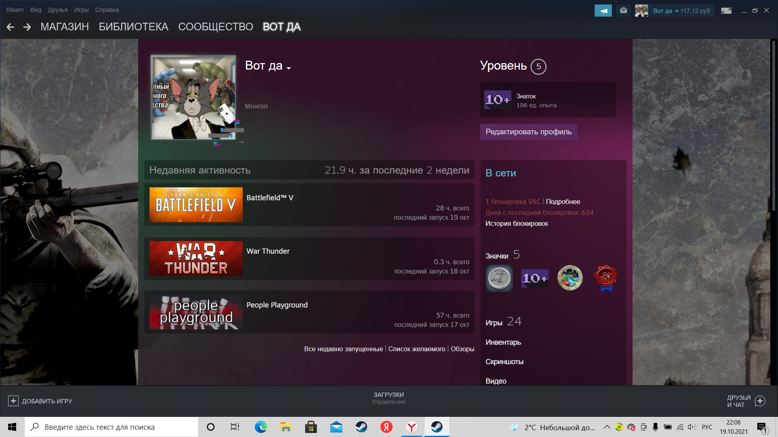
Task: Open weather widget on taskbar
Action: point(552,427)
